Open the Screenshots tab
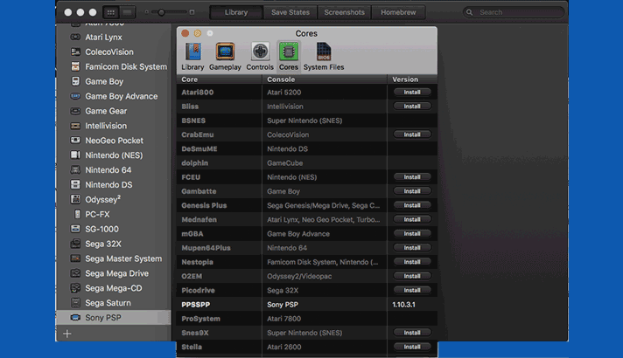Viewport: 623px width, 358px height. [x=344, y=12]
